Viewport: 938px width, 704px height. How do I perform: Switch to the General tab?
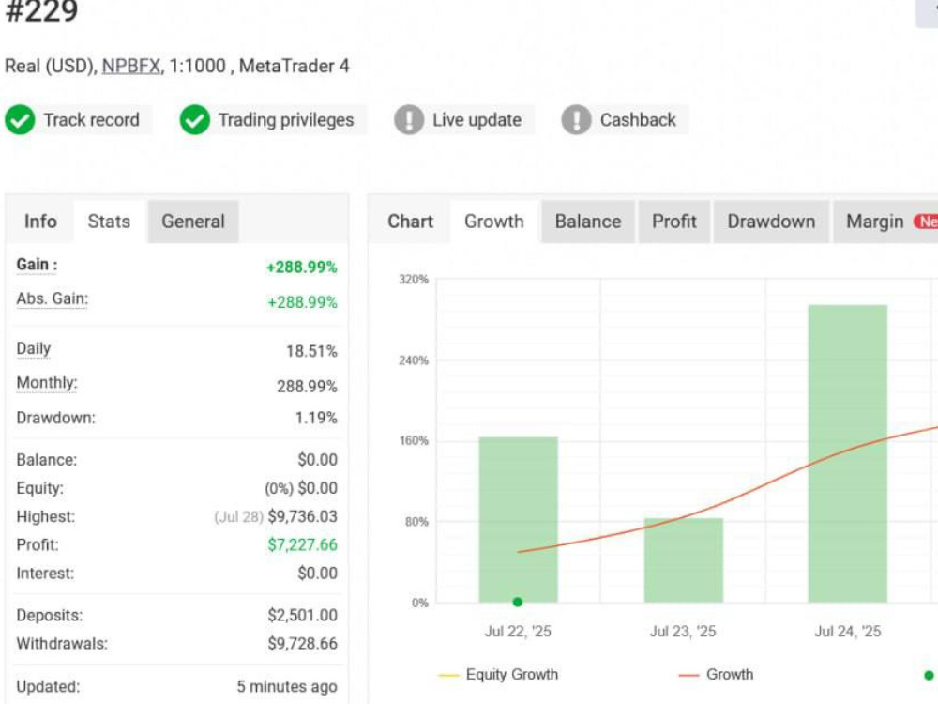coord(193,222)
